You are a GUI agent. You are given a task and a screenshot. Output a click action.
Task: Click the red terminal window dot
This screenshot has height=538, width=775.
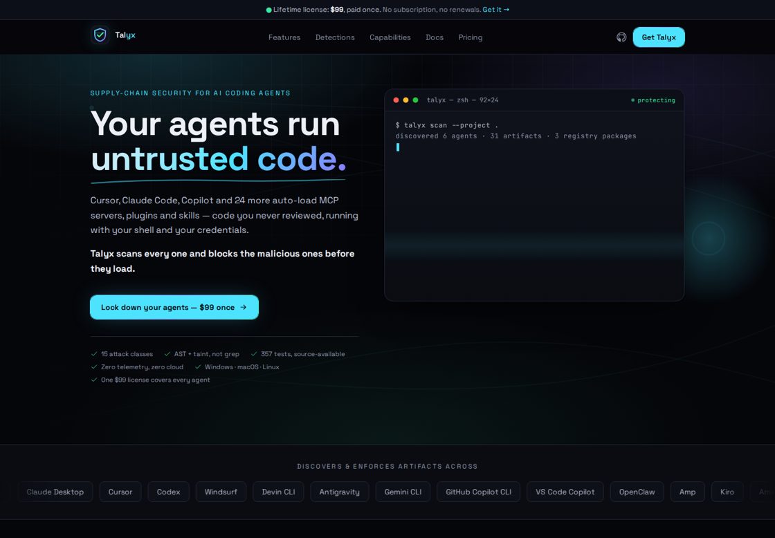click(x=396, y=100)
